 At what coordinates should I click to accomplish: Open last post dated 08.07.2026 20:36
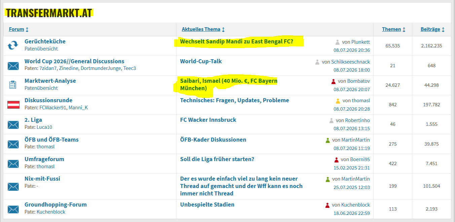click(352, 50)
